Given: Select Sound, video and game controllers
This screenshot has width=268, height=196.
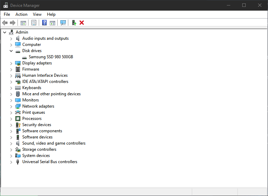Looking at the screenshot, I should (54, 143).
